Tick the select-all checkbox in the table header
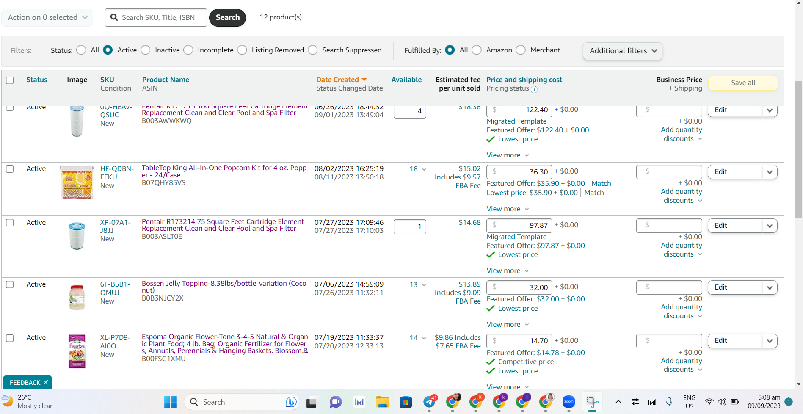The height and width of the screenshot is (414, 803). (10, 80)
